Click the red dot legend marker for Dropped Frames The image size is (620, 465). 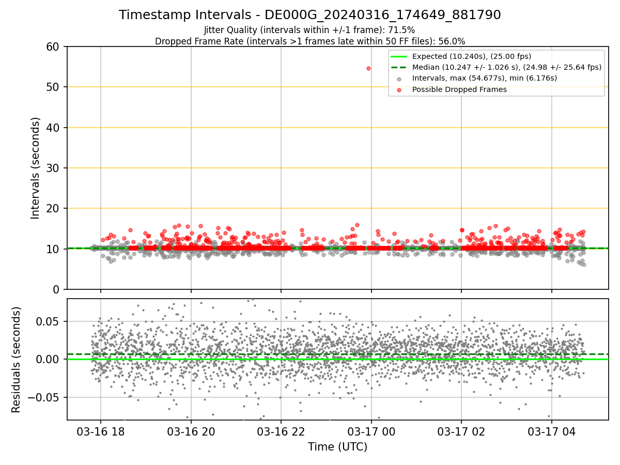tap(399, 90)
